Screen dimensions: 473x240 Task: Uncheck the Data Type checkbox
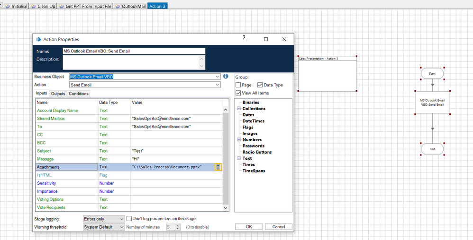(x=260, y=85)
